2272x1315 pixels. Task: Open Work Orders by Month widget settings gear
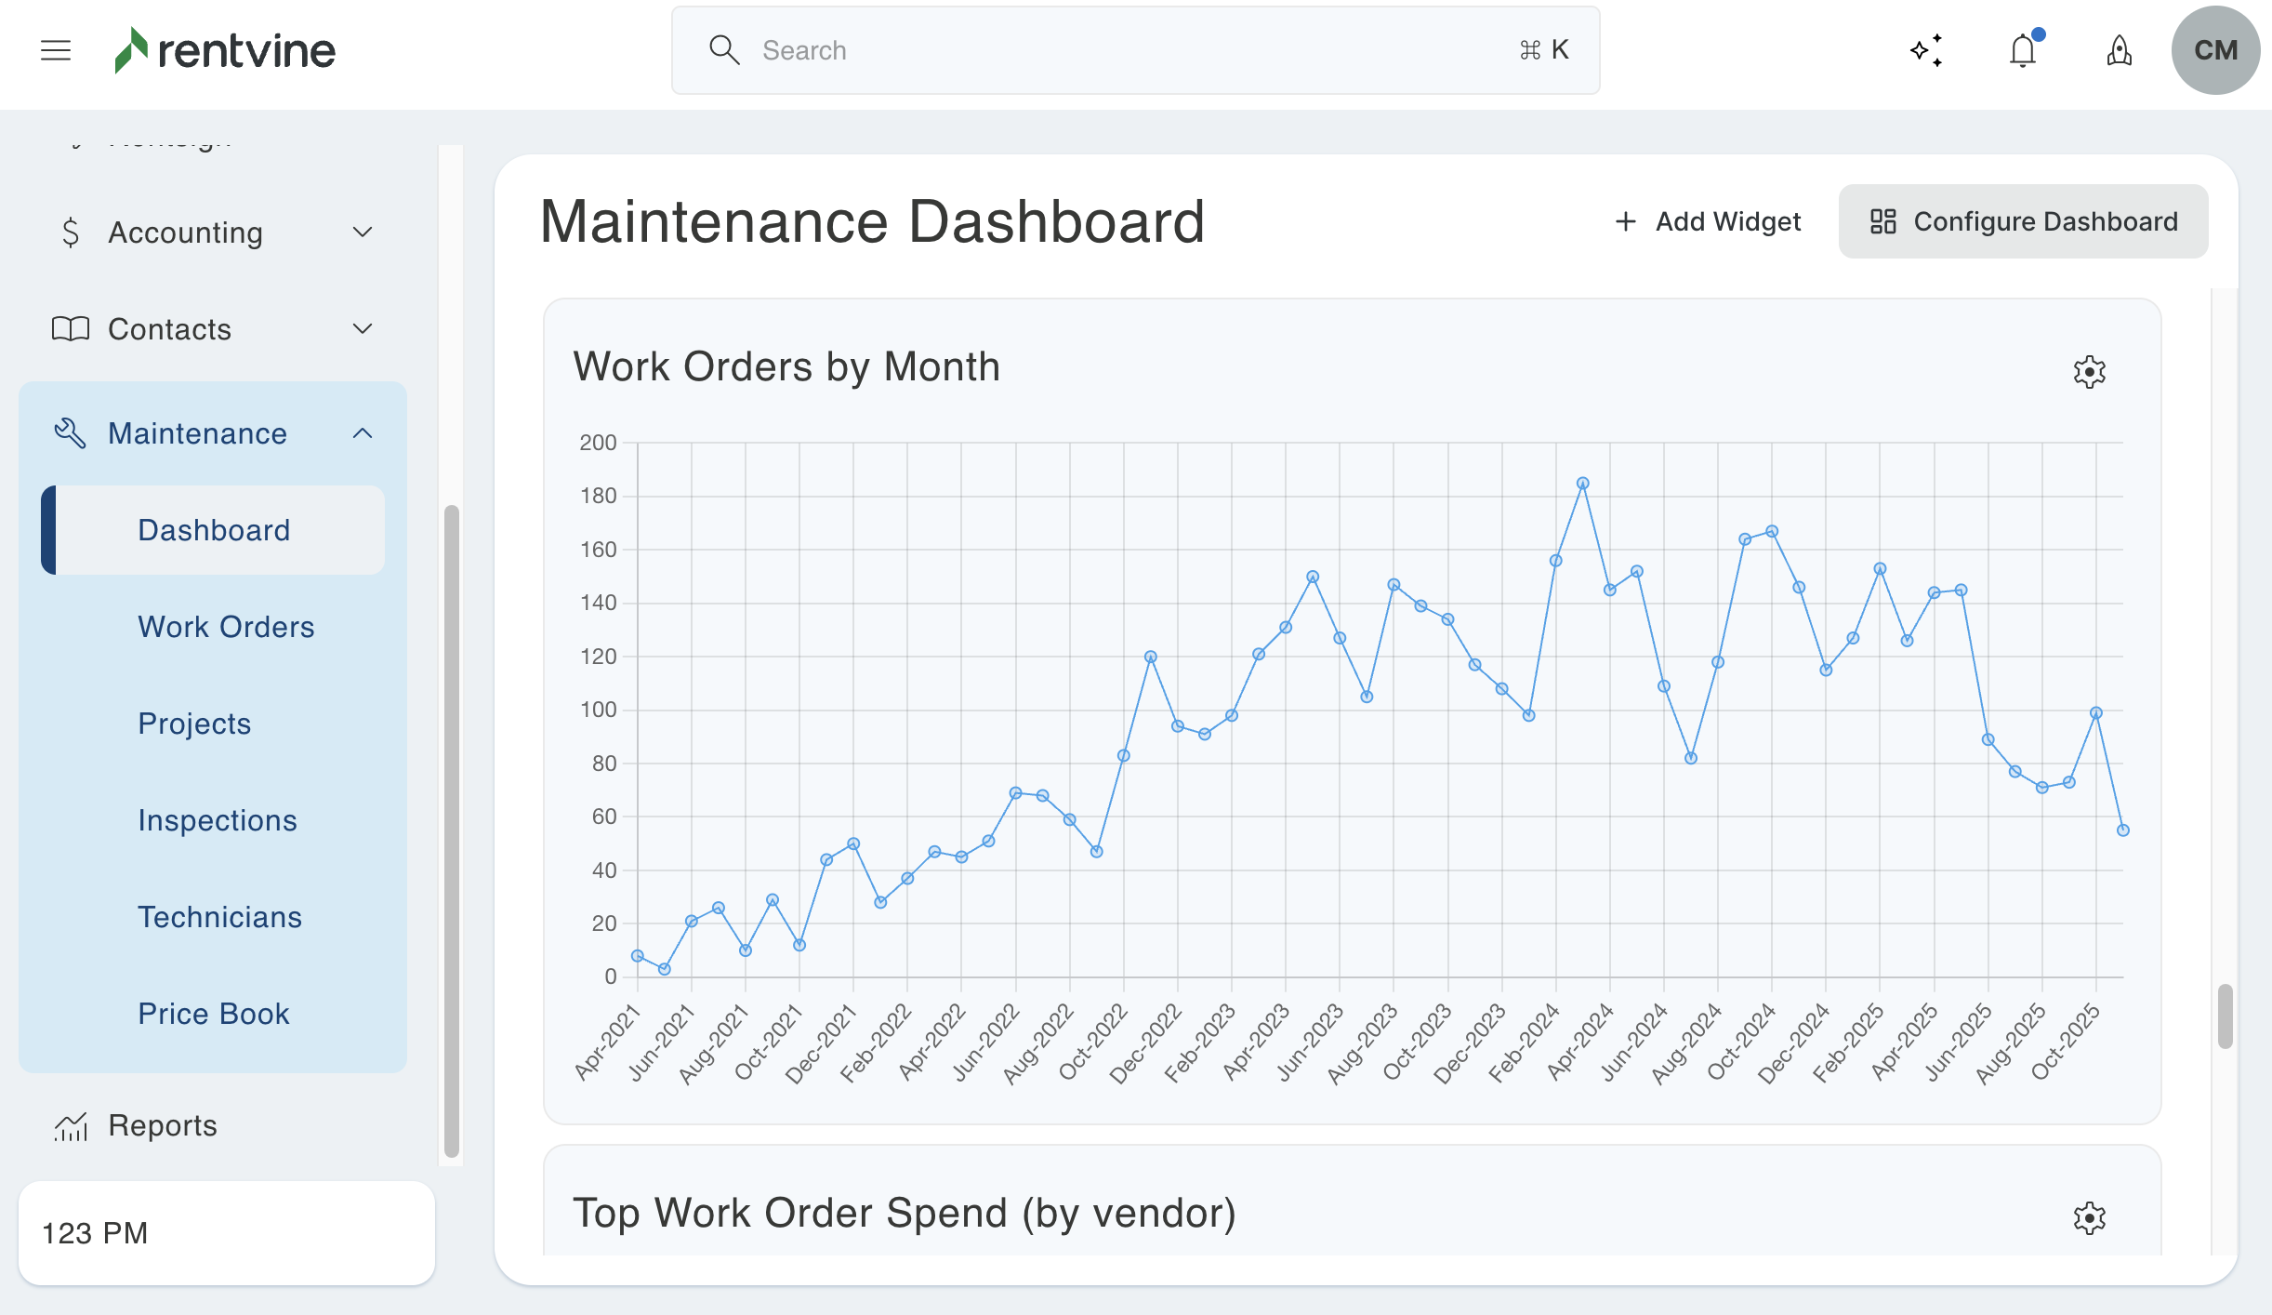[2089, 372]
